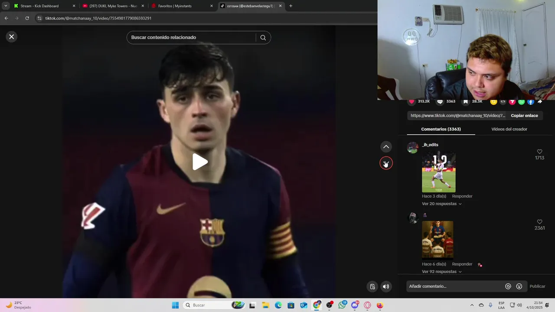The height and width of the screenshot is (312, 555).
Task: Click the TikTok video URL text
Action: coord(458,116)
